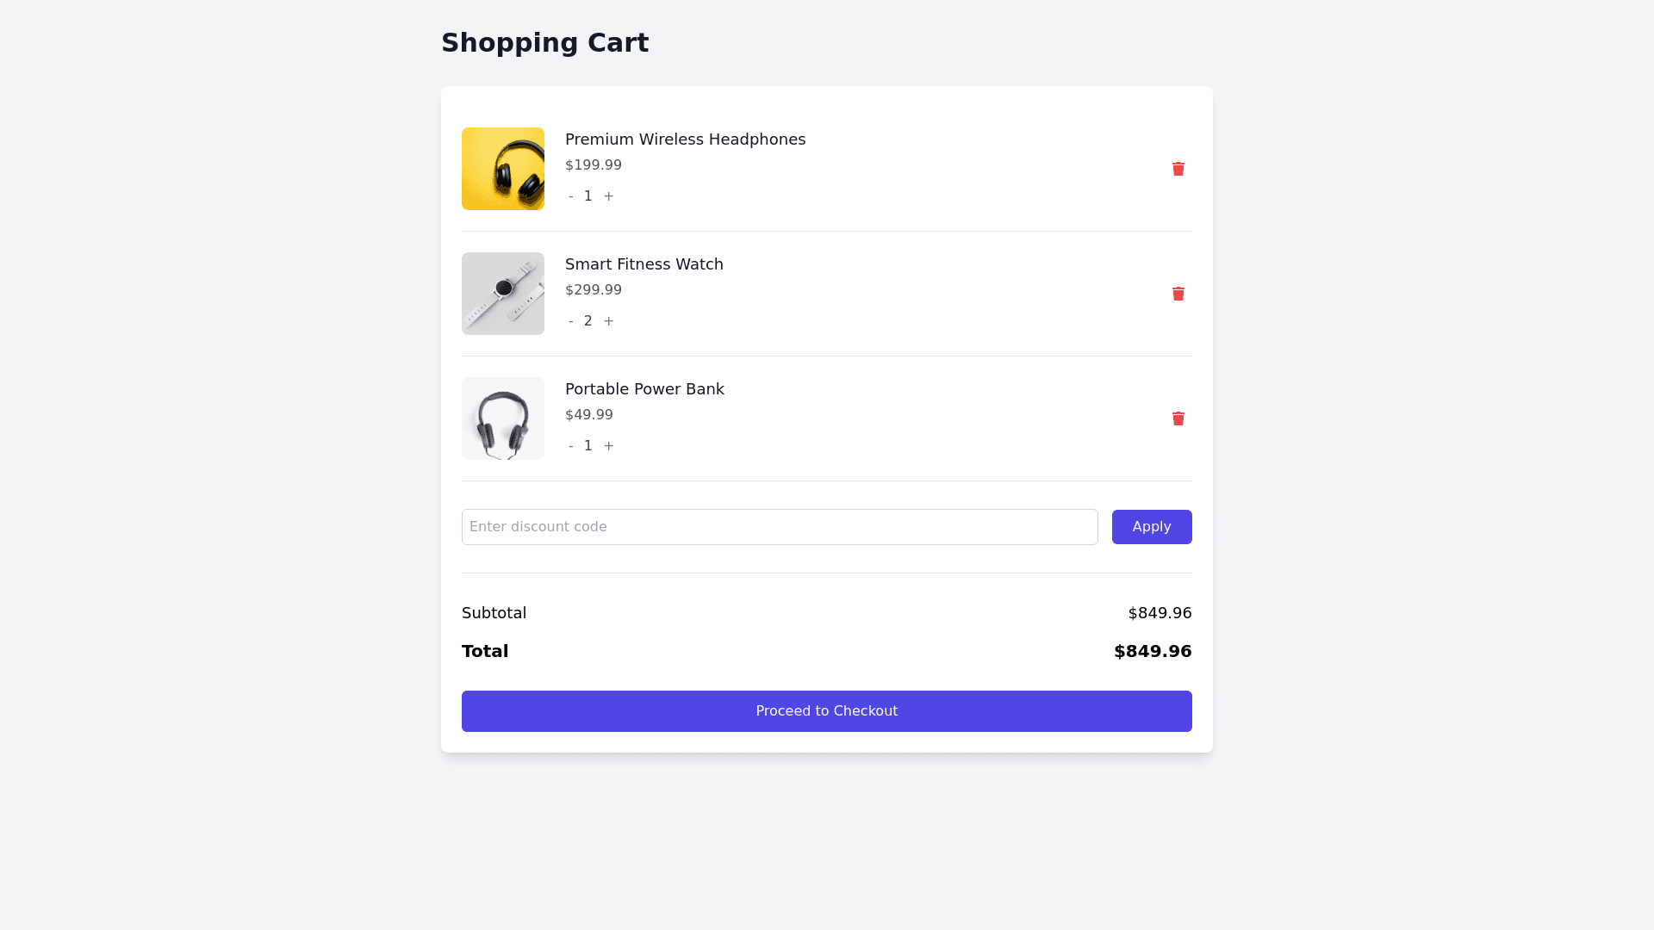Click the bold Total amount $849.96

pos(1152,651)
